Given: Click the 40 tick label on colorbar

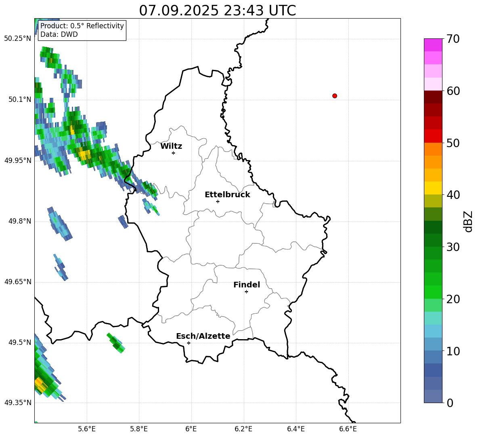Looking at the screenshot, I should pos(453,195).
